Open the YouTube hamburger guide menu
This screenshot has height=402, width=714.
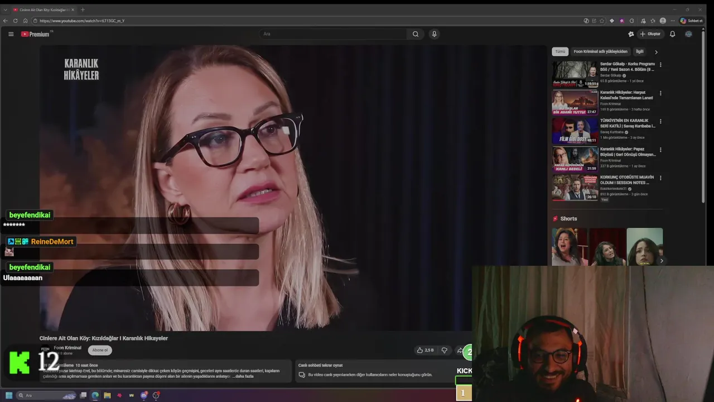click(x=11, y=34)
